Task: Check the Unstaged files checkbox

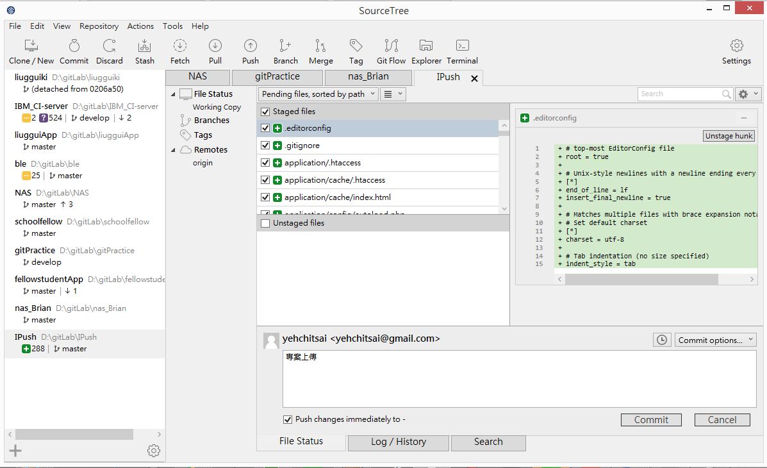Action: (265, 223)
